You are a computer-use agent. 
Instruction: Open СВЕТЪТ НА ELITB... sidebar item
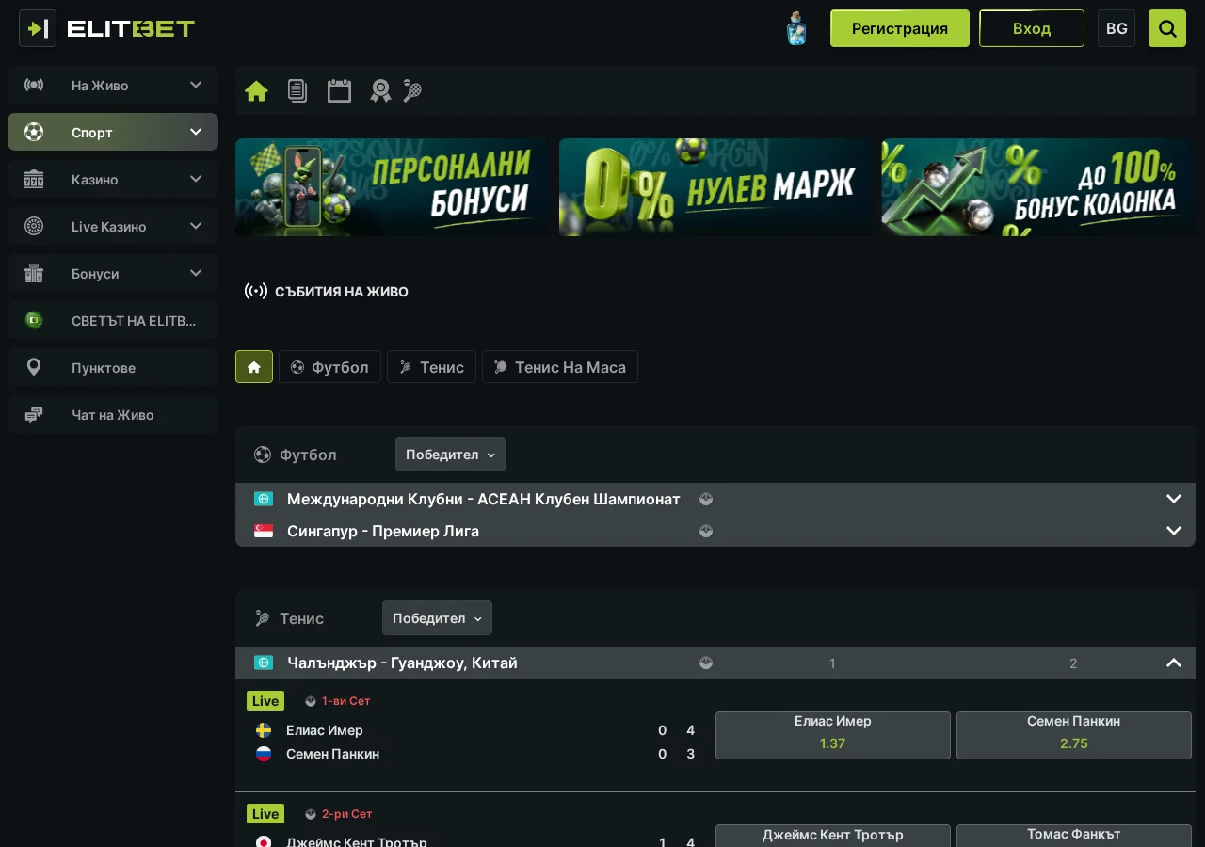113,320
